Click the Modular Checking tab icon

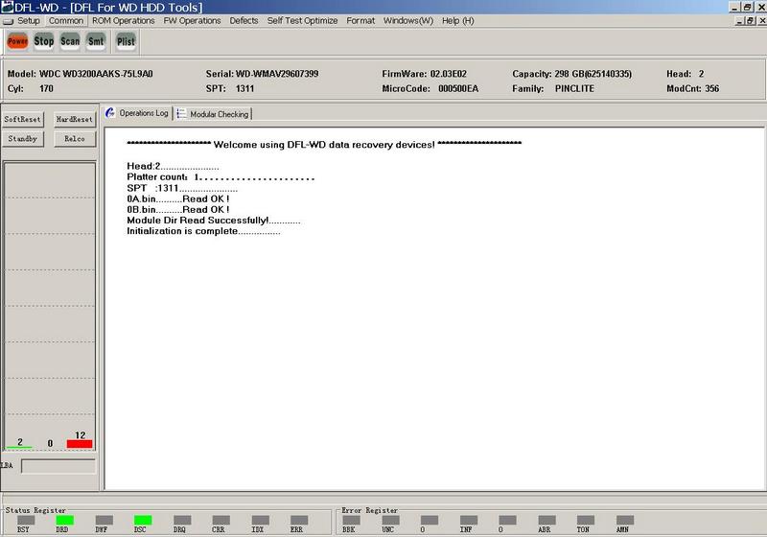(181, 113)
